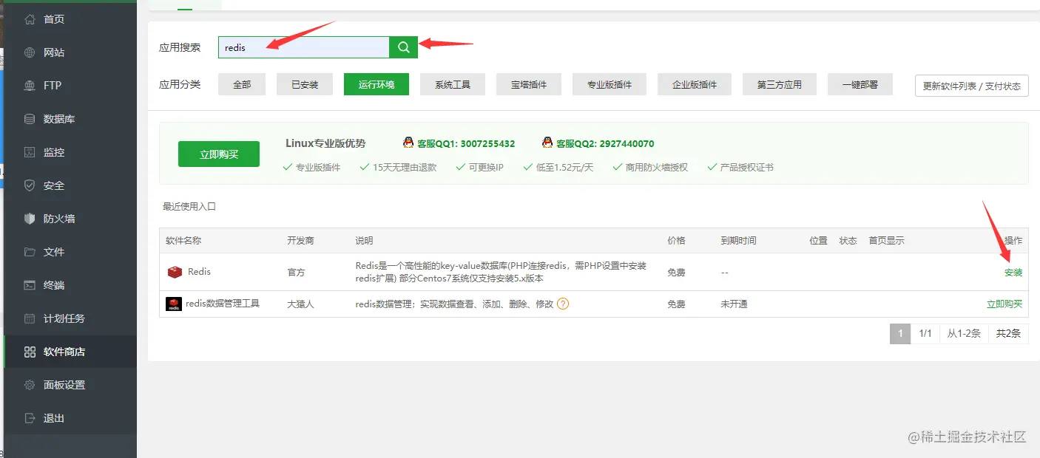The height and width of the screenshot is (458, 1040).
Task: Click the 到期时间 column header
Action: click(739, 240)
